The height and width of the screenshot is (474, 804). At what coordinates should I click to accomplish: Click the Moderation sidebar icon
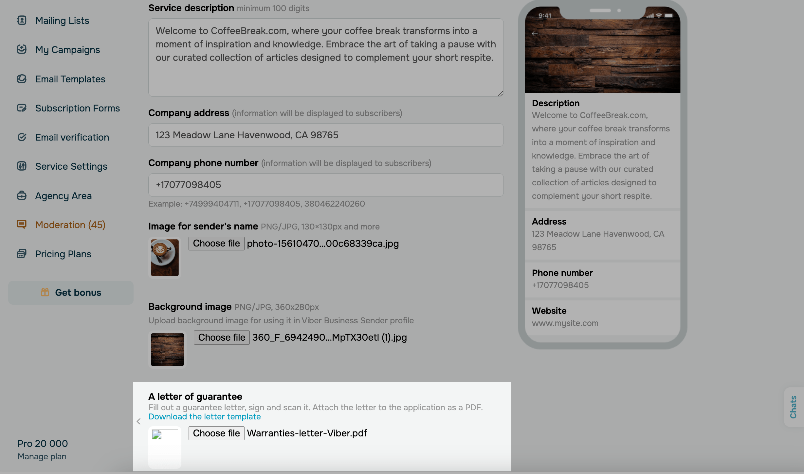(22, 224)
